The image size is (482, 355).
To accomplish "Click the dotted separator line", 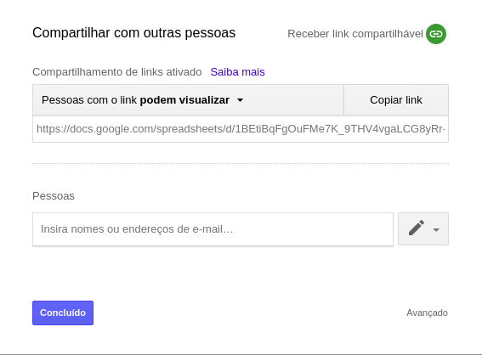I will point(241,163).
